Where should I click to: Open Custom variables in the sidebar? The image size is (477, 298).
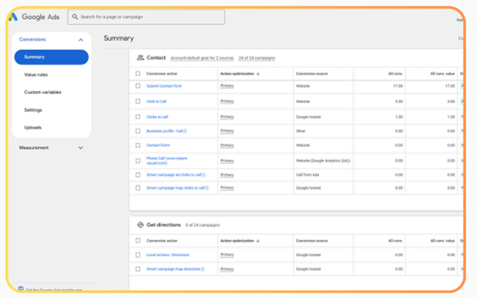(42, 92)
